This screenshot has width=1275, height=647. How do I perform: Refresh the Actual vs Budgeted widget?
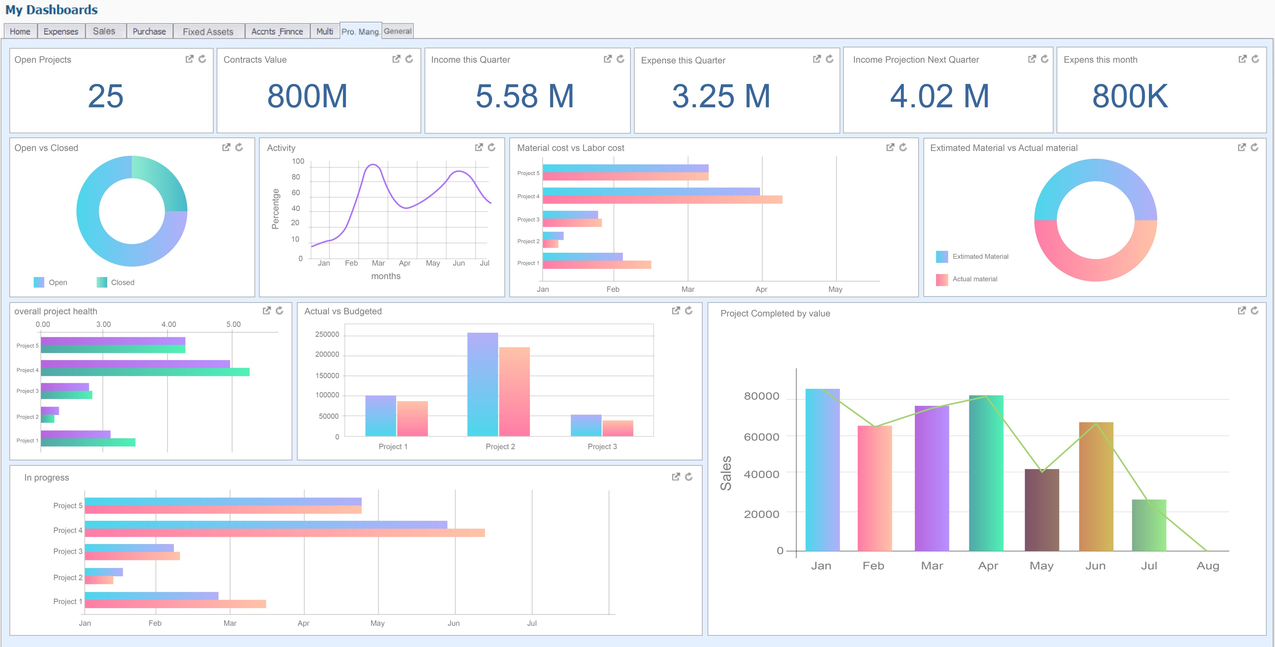coord(689,310)
